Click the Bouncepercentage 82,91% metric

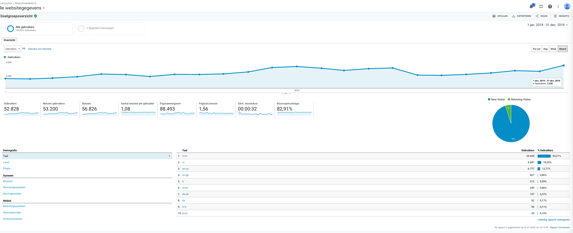point(294,109)
